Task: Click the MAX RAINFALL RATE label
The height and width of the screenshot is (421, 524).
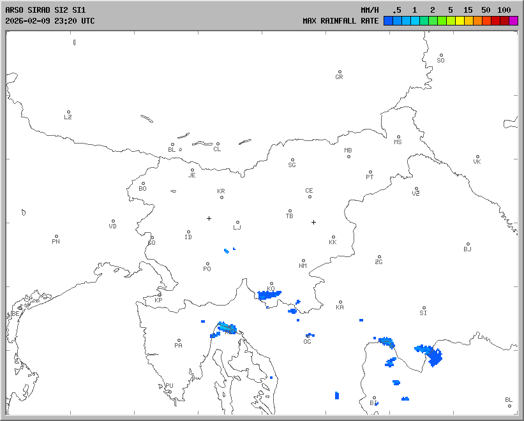Action: tap(341, 21)
